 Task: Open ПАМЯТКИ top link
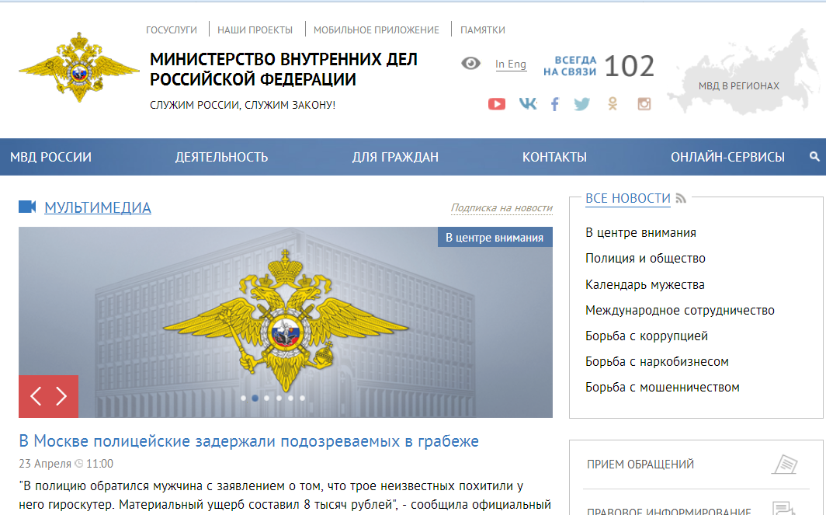click(x=483, y=30)
